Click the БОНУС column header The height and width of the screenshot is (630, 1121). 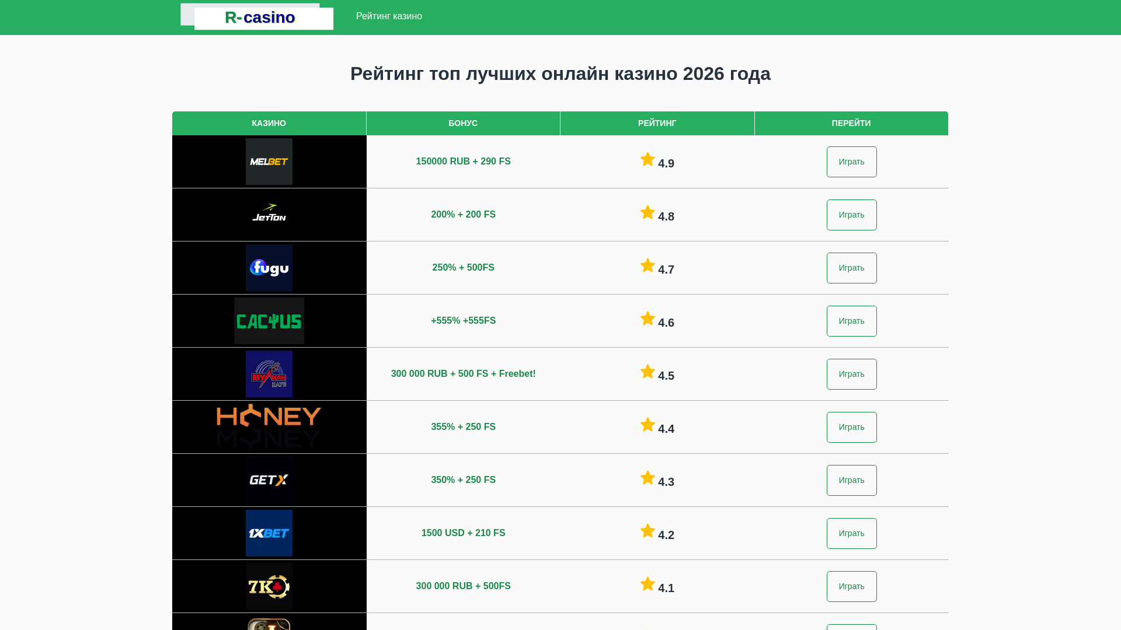(463, 123)
